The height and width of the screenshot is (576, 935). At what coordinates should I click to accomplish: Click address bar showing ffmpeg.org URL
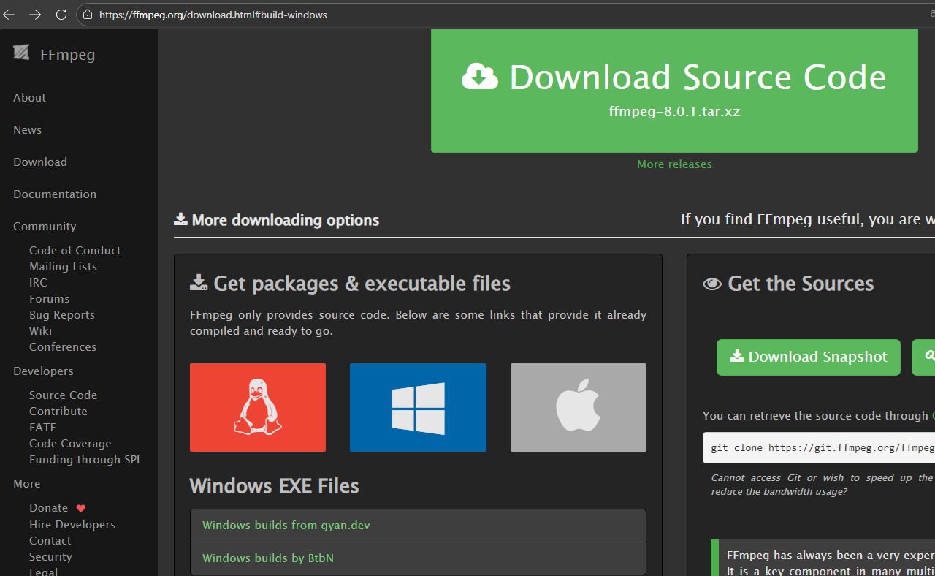[x=504, y=15]
